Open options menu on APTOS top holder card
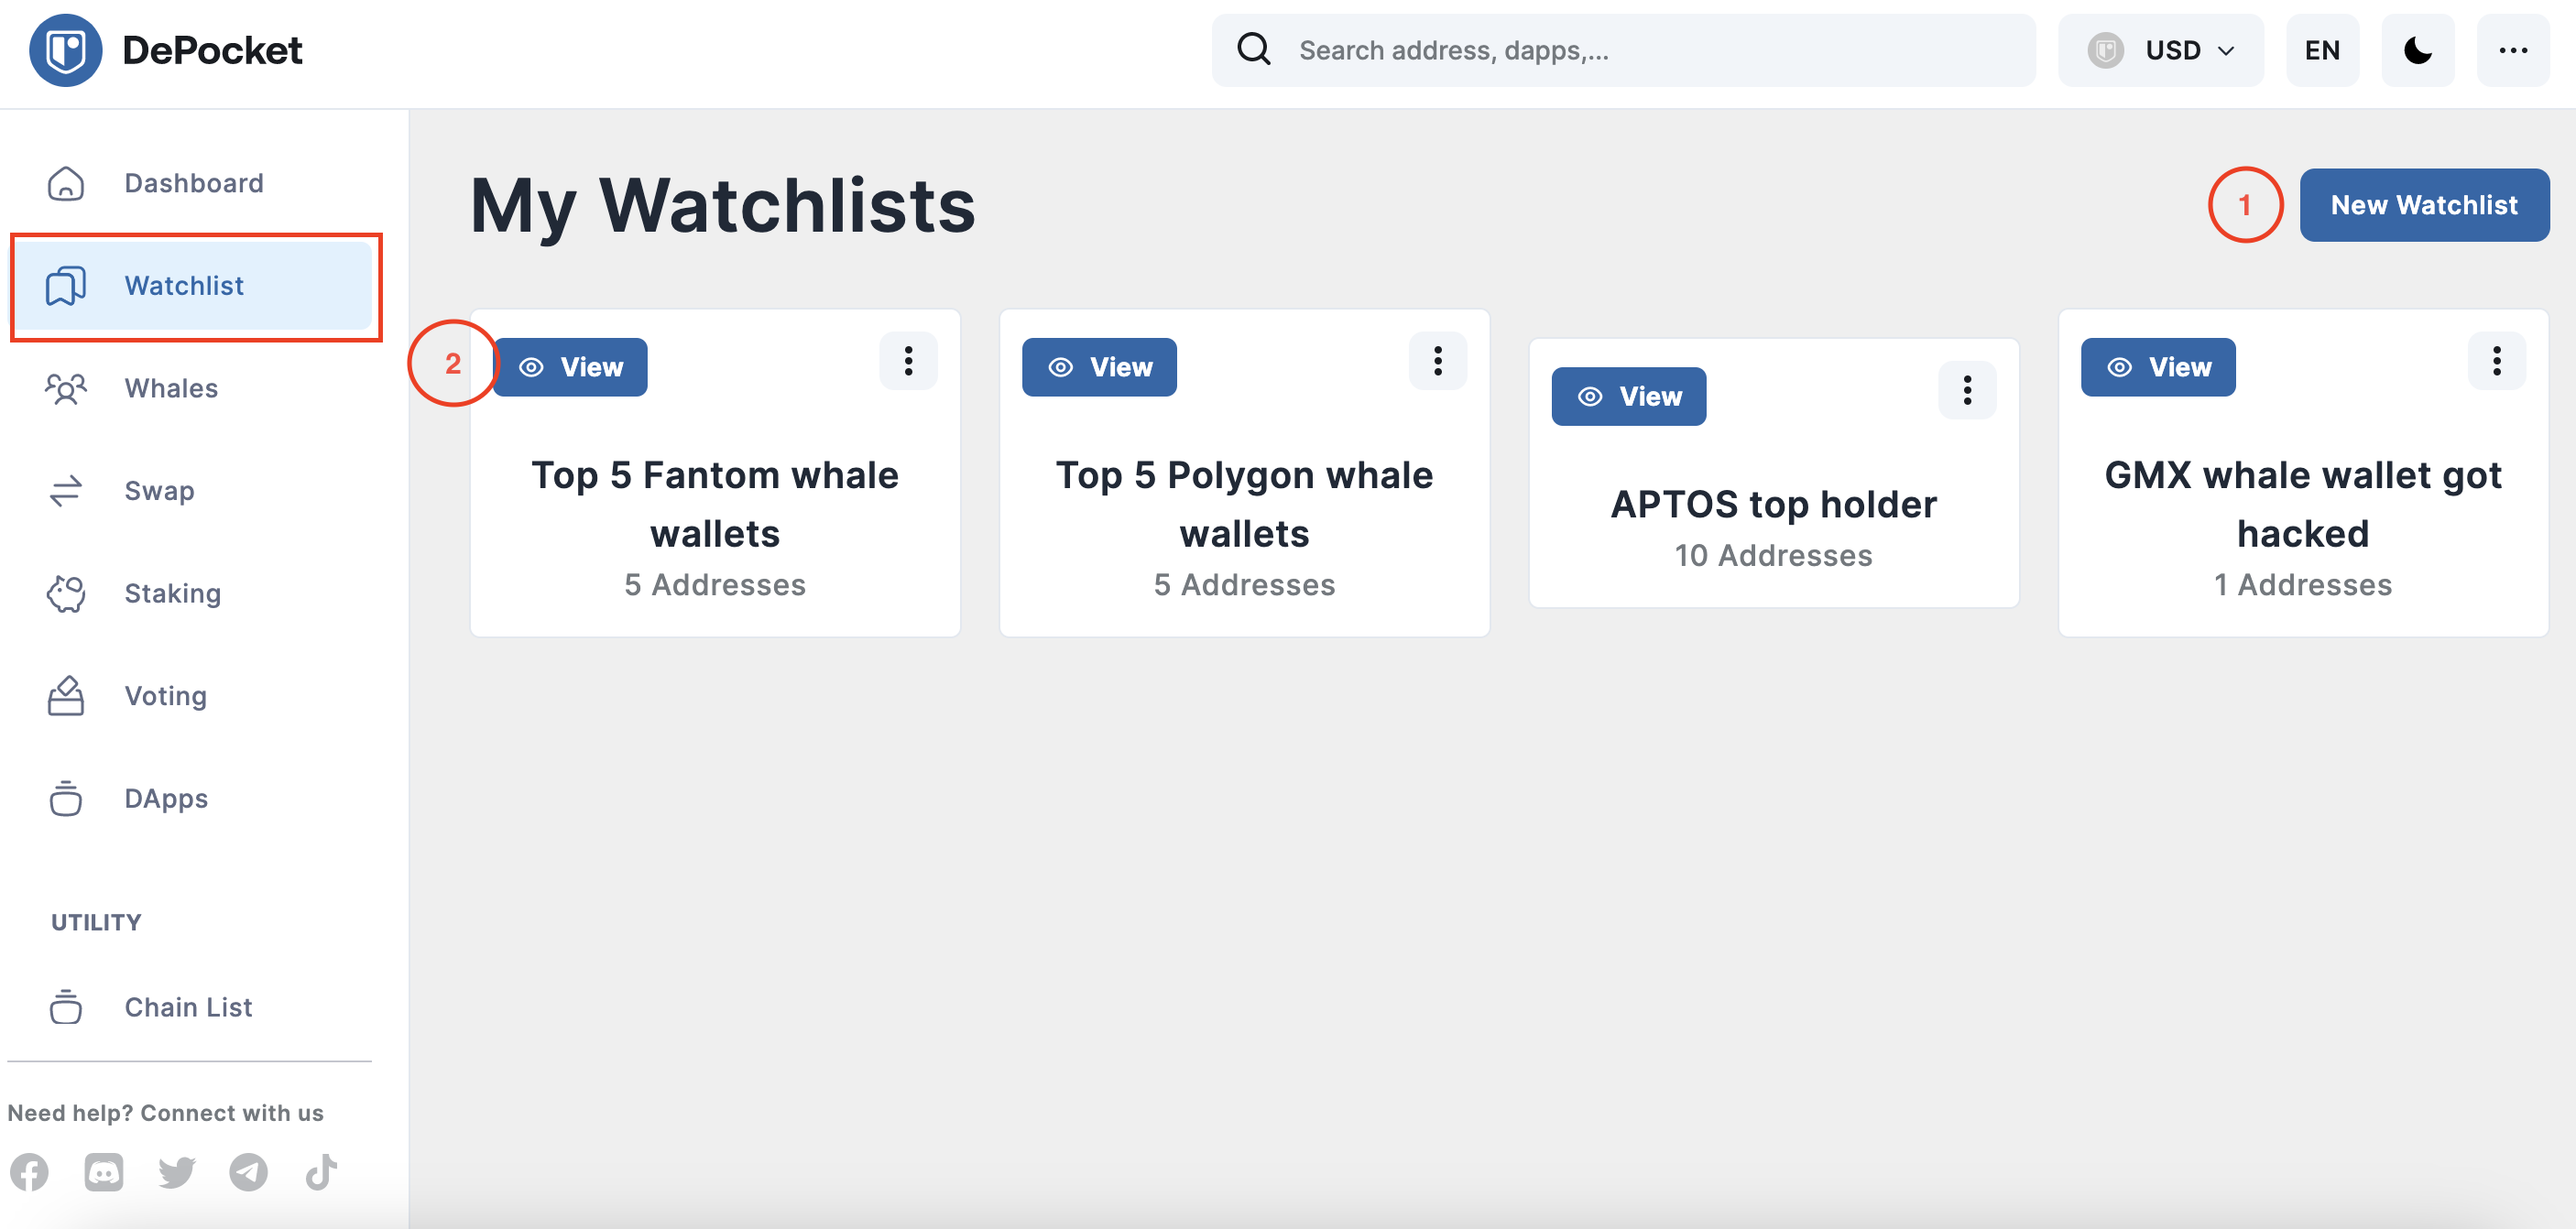 tap(1967, 390)
